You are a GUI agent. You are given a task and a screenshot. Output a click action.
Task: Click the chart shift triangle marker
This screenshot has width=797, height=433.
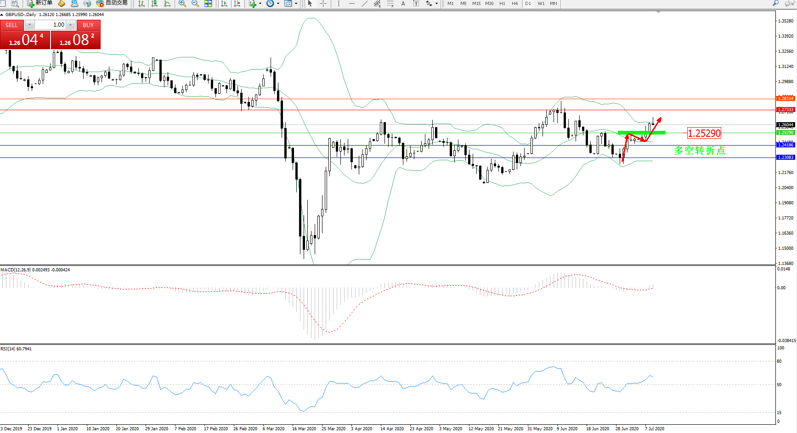659,12
